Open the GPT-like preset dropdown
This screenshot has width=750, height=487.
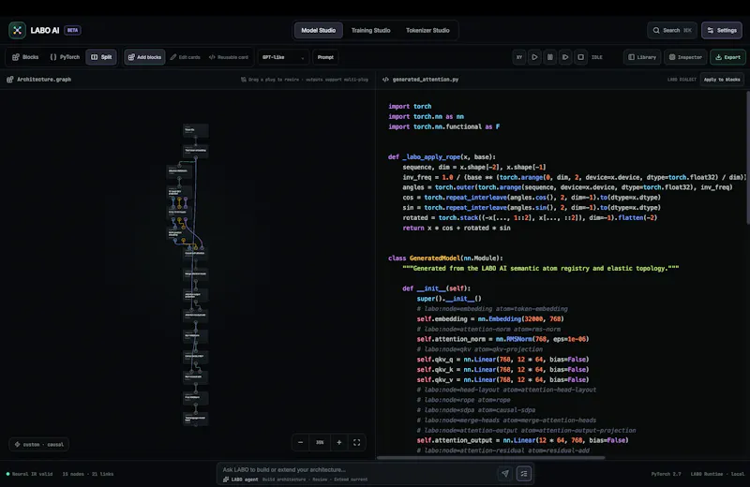pos(283,57)
